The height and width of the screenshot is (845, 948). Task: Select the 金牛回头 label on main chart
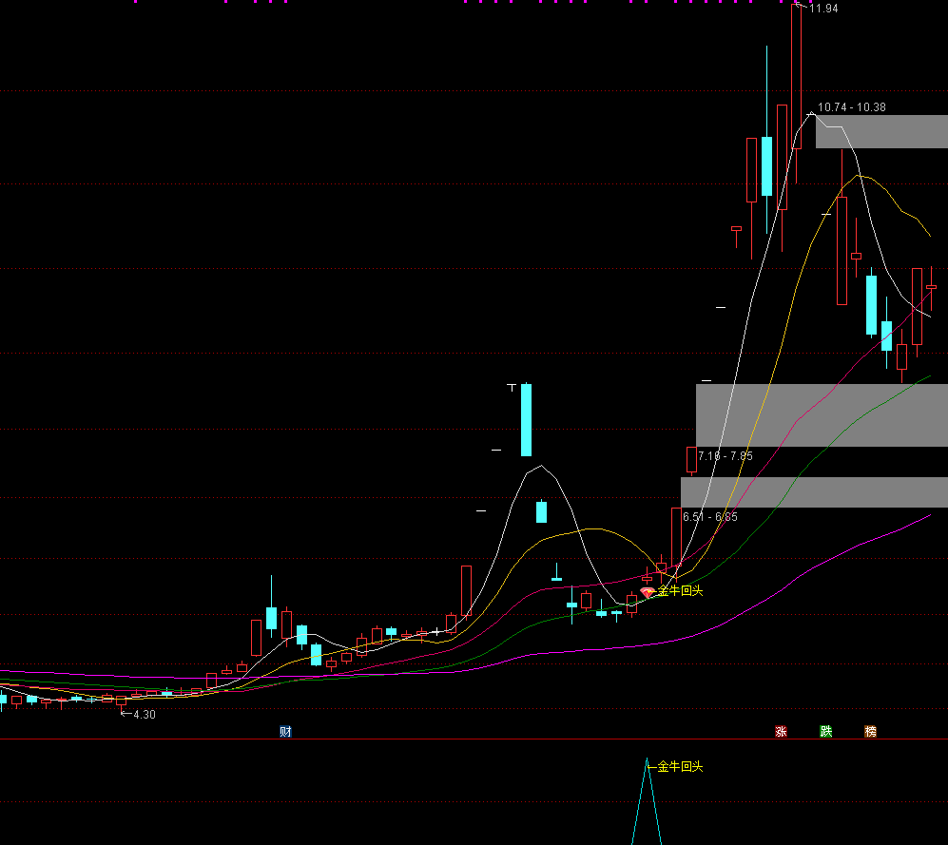(x=680, y=591)
